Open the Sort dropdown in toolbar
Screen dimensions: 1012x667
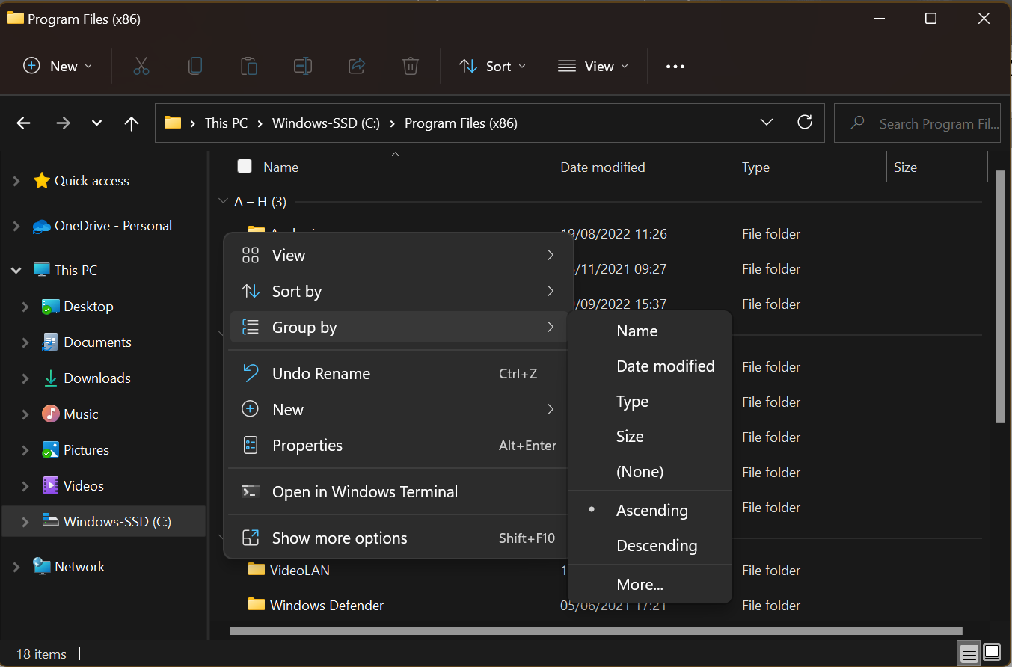[x=492, y=67]
